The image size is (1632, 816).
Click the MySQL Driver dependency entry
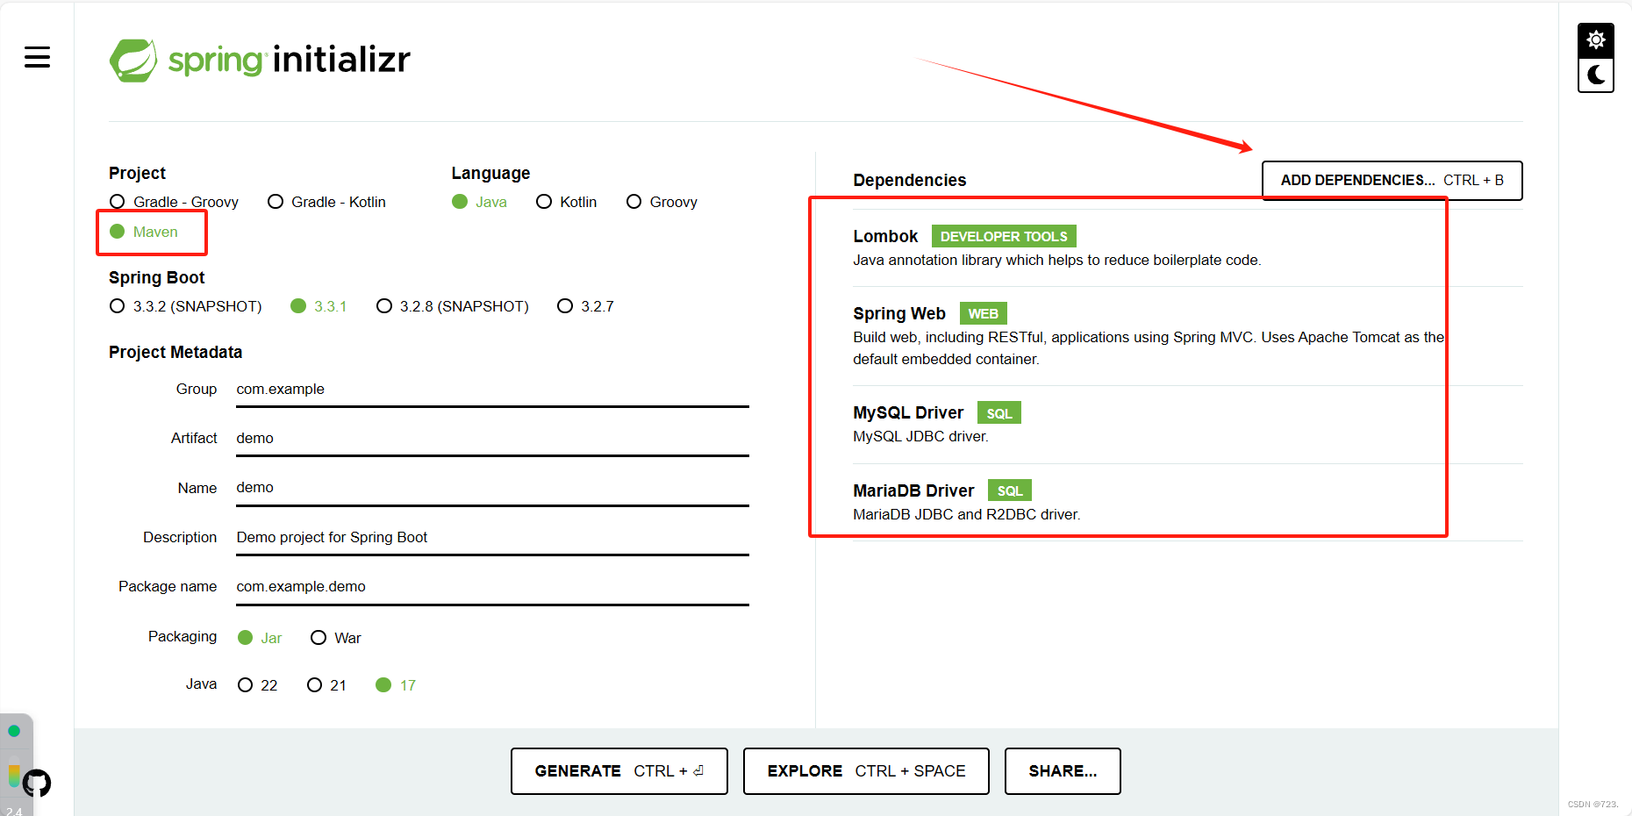(x=1187, y=424)
